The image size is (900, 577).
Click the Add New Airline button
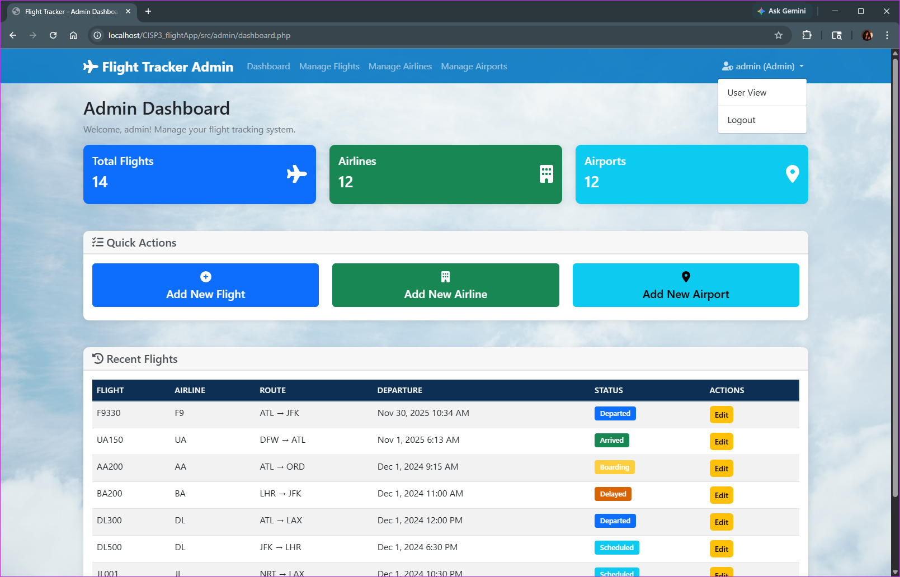coord(445,285)
